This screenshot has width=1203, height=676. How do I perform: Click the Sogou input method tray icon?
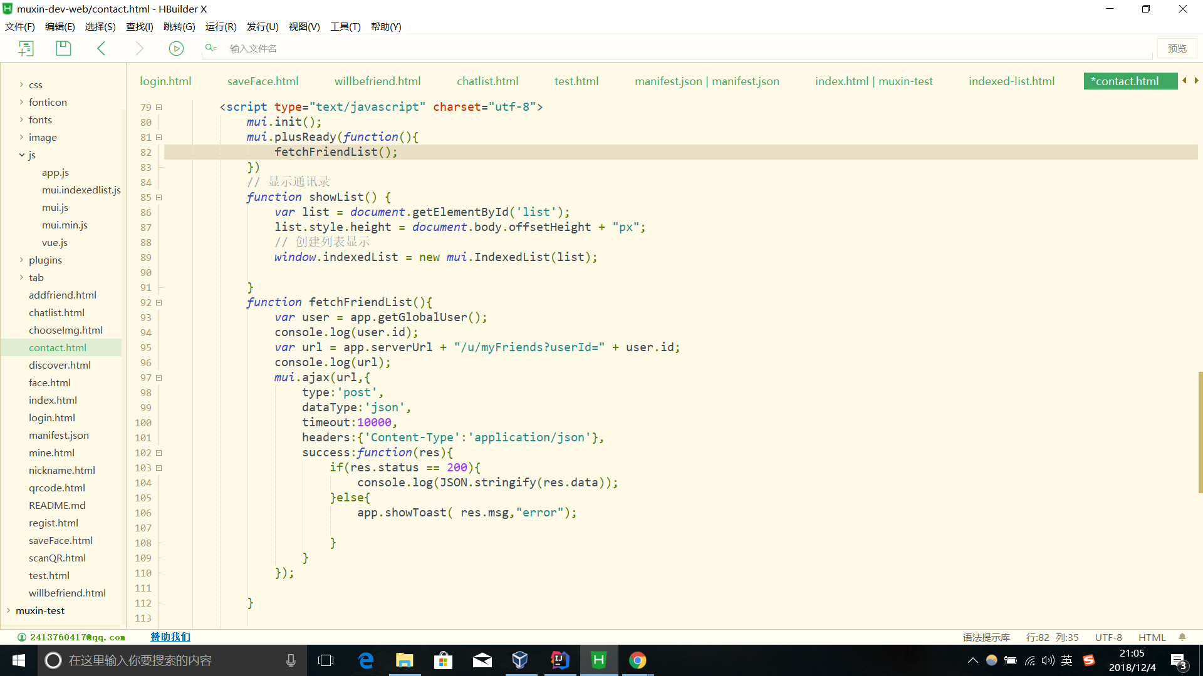pyautogui.click(x=1089, y=660)
